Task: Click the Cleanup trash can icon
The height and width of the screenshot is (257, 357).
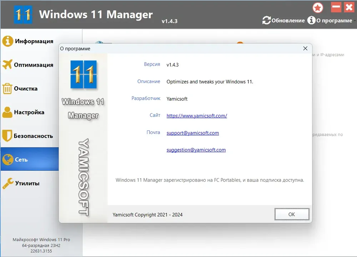Action: tap(7, 88)
